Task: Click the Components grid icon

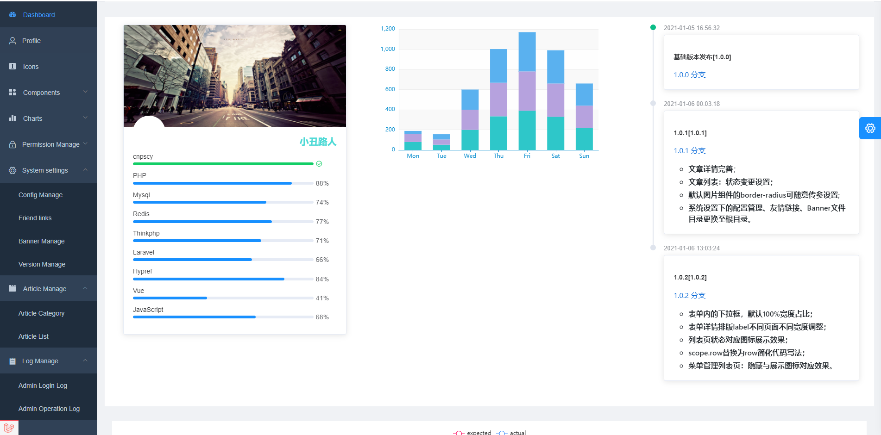Action: pos(13,93)
